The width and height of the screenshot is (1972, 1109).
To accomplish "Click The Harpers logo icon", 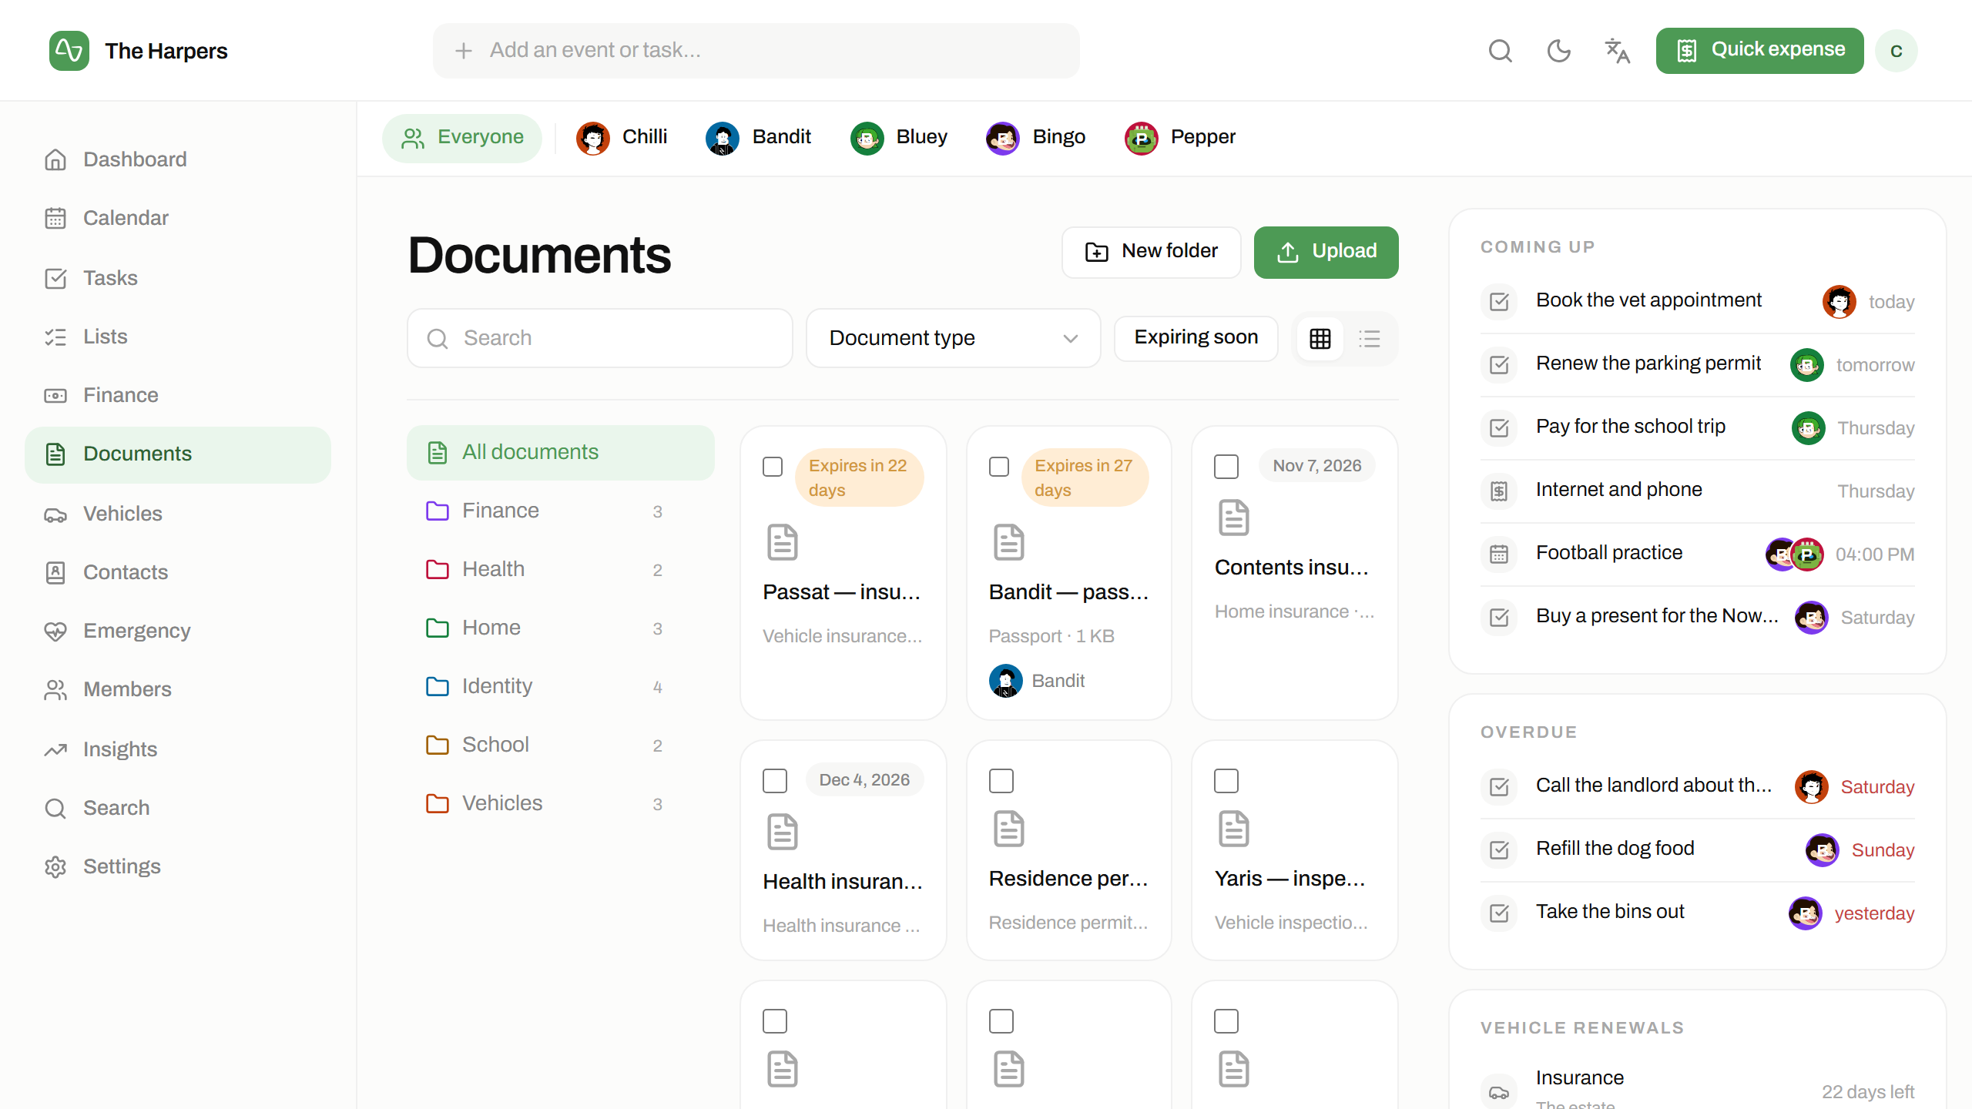I will tap(69, 51).
